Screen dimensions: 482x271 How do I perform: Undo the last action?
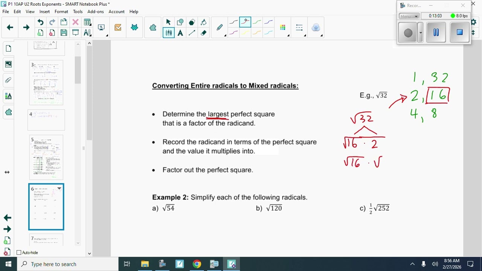(40, 22)
